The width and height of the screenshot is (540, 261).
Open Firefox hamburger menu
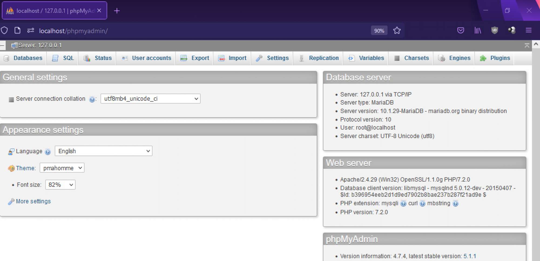pos(528,31)
